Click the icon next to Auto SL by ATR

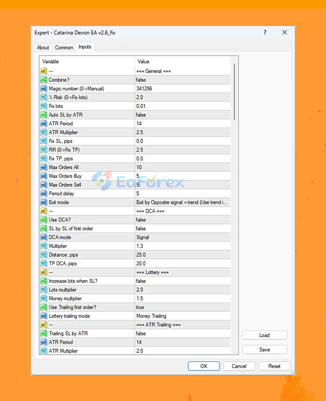[44, 115]
